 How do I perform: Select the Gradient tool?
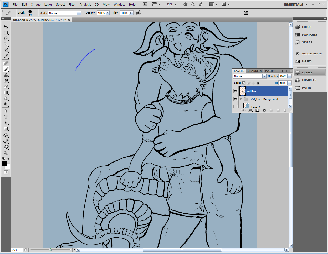[x=6, y=93]
